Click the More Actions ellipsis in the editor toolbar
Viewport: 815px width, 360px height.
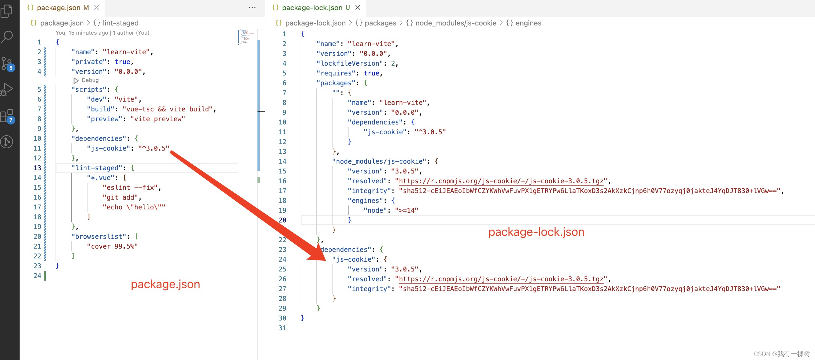coord(252,7)
